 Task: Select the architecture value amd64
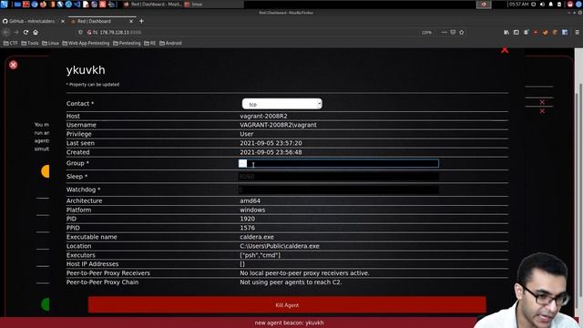pyautogui.click(x=250, y=200)
